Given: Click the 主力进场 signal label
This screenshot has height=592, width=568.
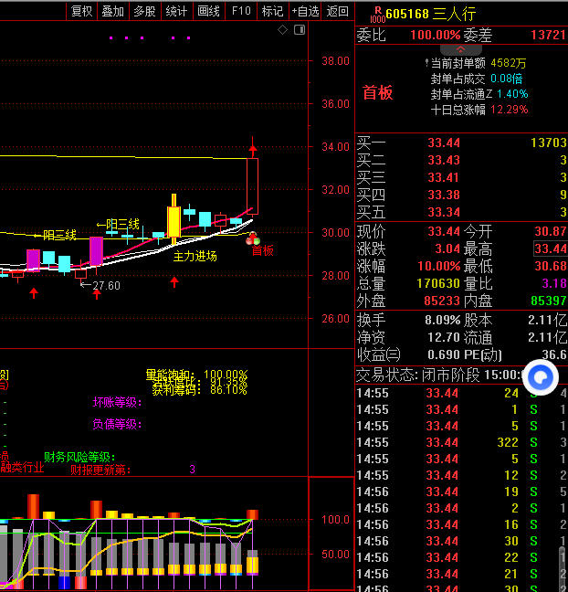Looking at the screenshot, I should (x=195, y=257).
